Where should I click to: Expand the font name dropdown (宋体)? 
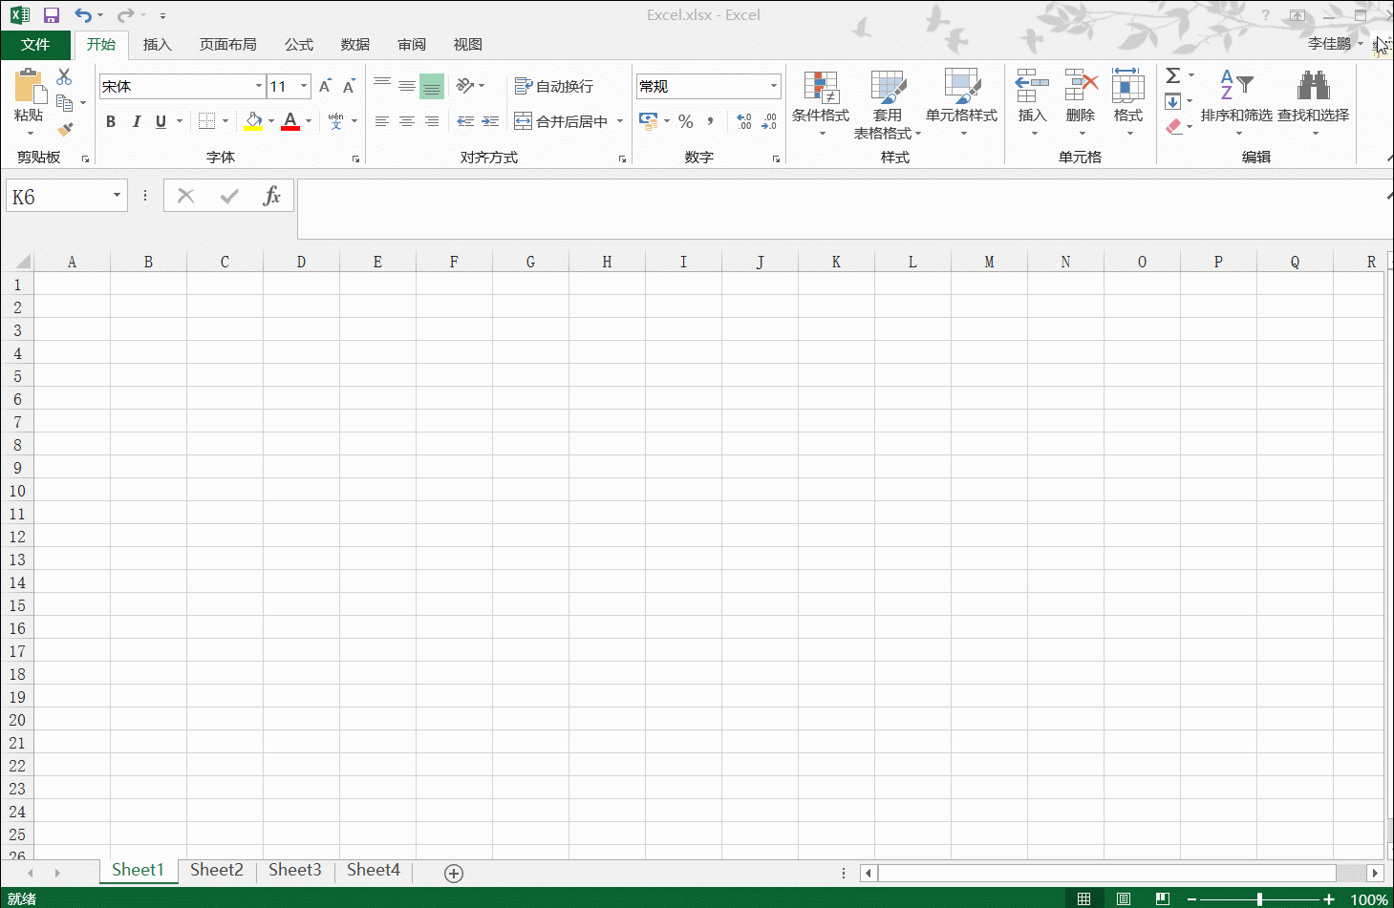point(258,86)
